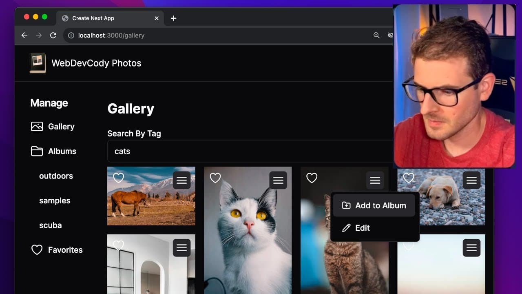Click the Gallery page heading
This screenshot has height=294, width=522.
131,109
